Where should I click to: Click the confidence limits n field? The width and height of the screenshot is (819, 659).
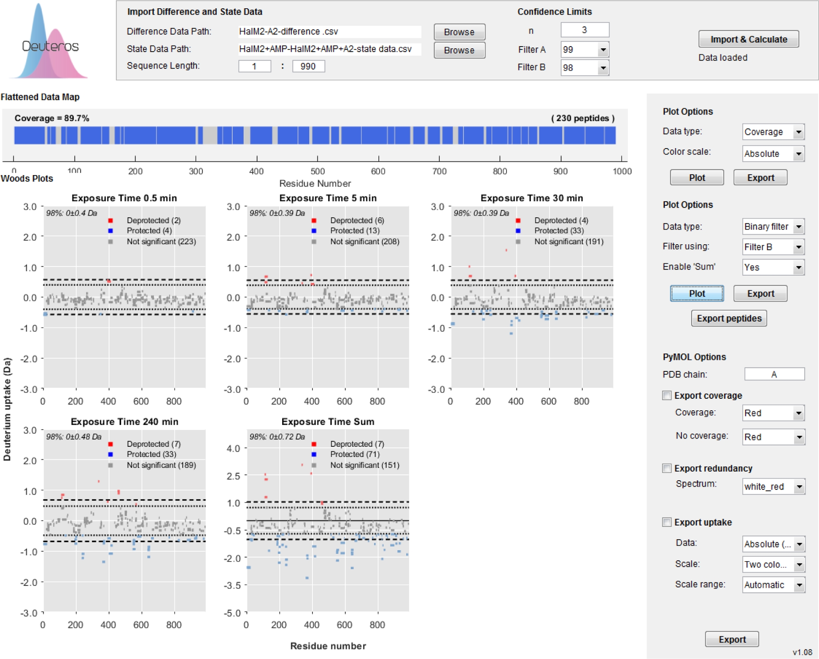[584, 30]
